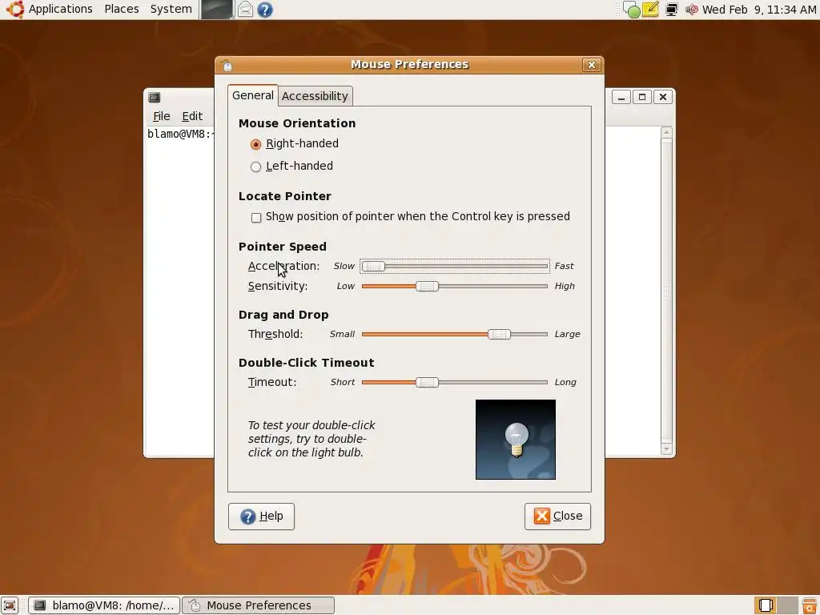
Task: Click the Acceleration slider handle
Action: tap(373, 266)
